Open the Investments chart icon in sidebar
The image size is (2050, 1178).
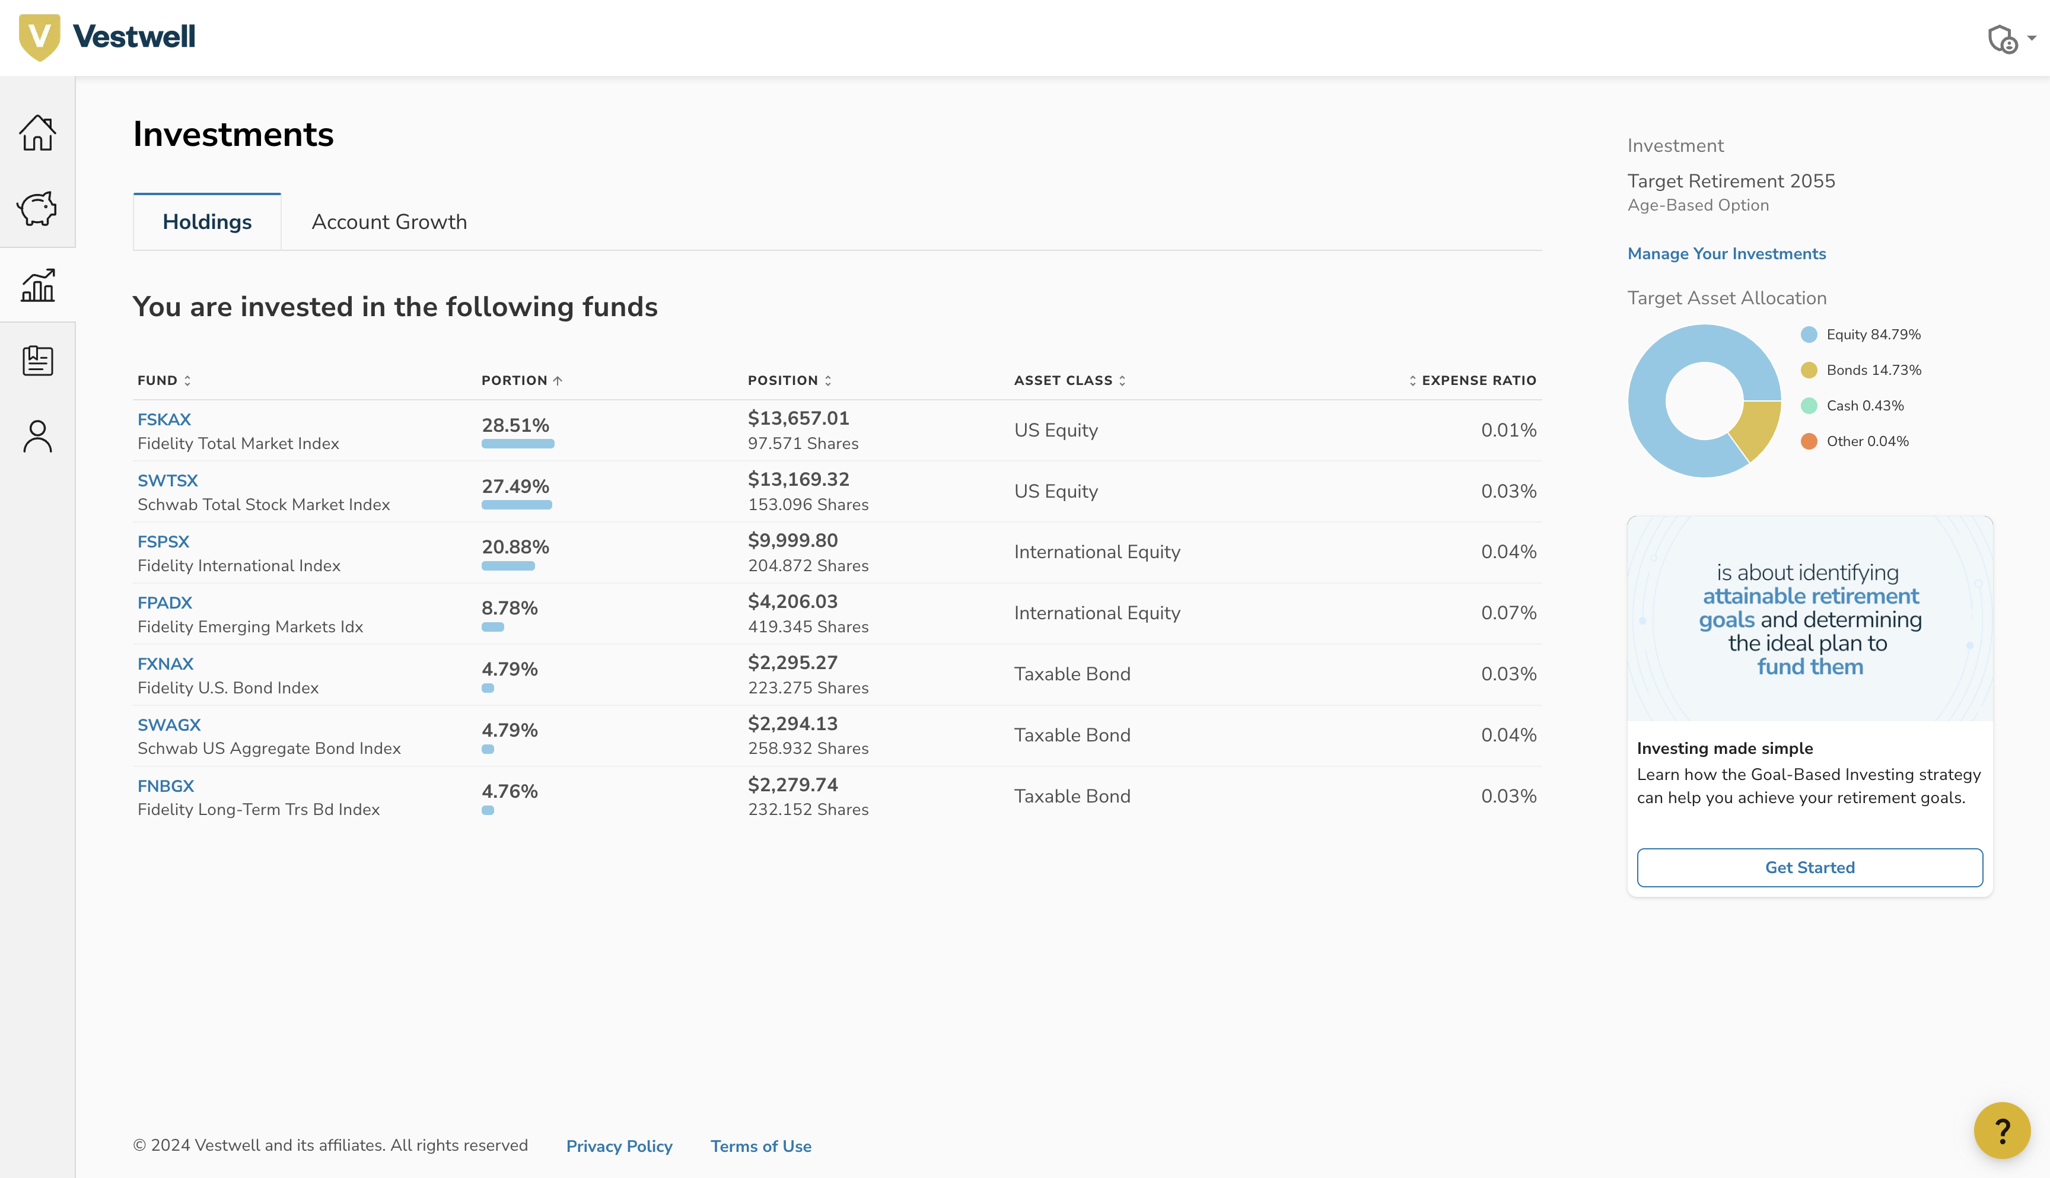point(36,285)
